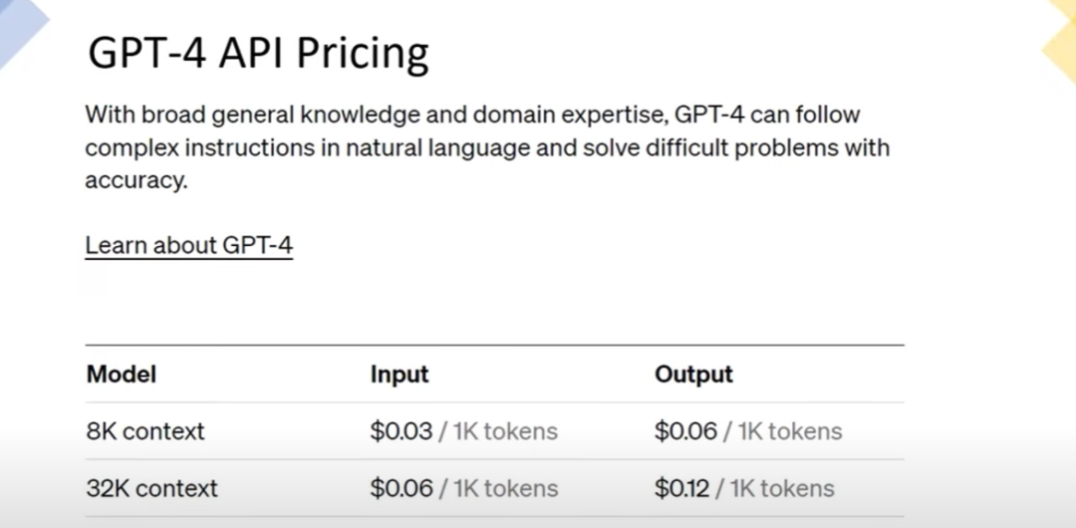The width and height of the screenshot is (1076, 528).
Task: Click the $0.03 input price for 8K
Action: click(x=401, y=431)
